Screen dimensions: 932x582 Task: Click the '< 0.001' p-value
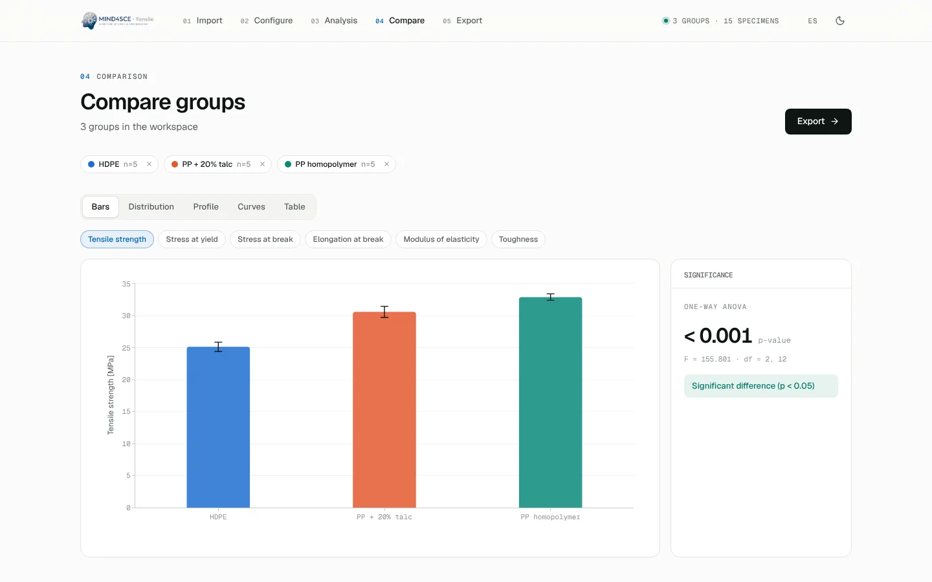coord(718,336)
